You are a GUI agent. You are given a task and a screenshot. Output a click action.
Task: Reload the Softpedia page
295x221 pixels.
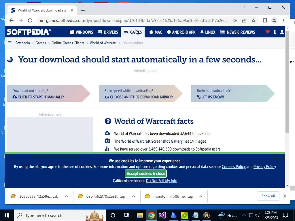(30, 20)
